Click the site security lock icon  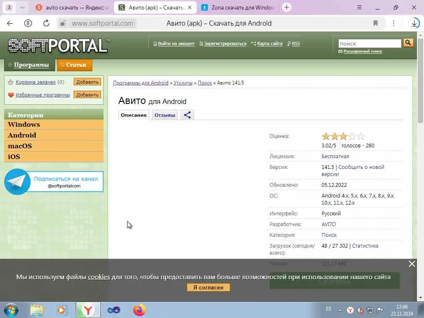(x=63, y=23)
